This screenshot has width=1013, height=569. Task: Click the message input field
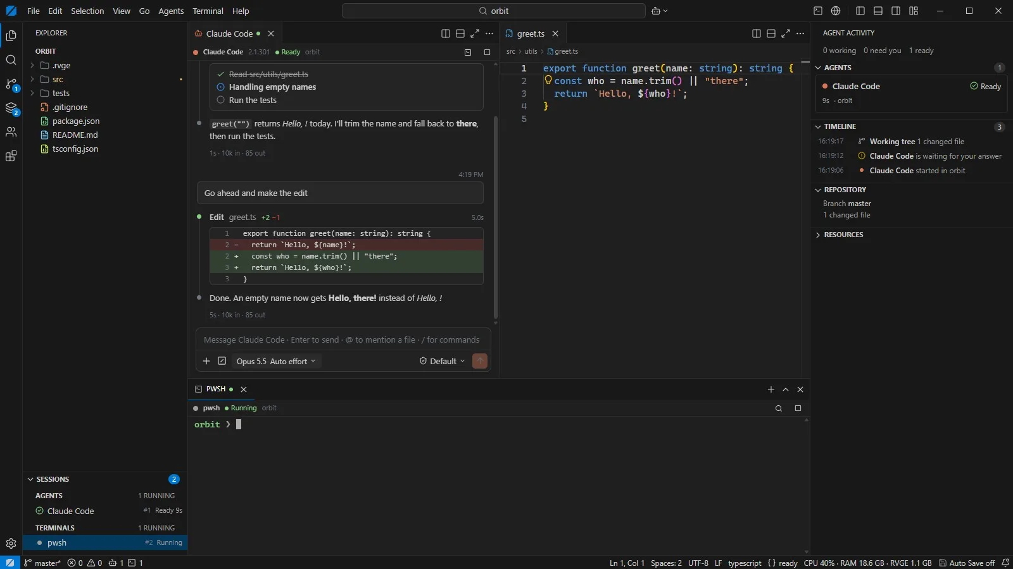pos(343,340)
